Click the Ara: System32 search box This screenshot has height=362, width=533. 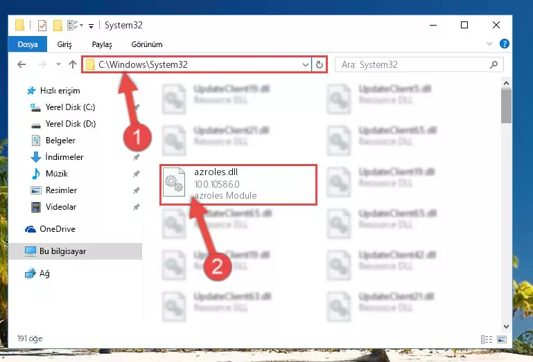pos(419,64)
